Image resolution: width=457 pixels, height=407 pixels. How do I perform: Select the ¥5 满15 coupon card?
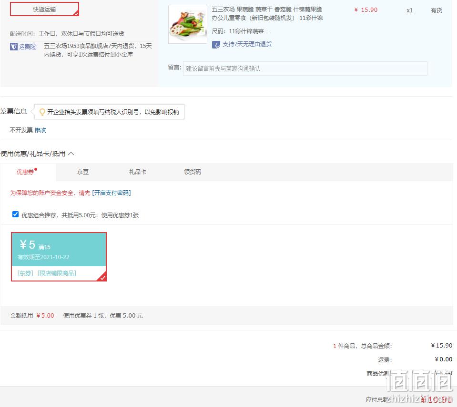(59, 257)
